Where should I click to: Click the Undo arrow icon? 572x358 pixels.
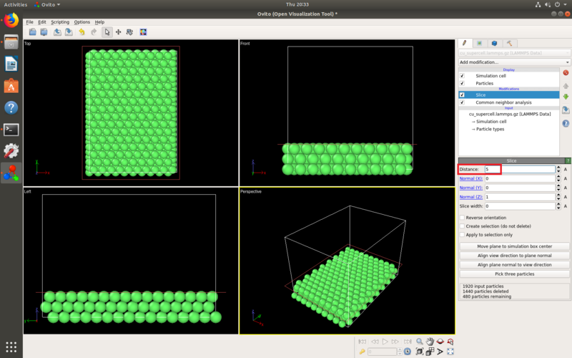(x=82, y=32)
